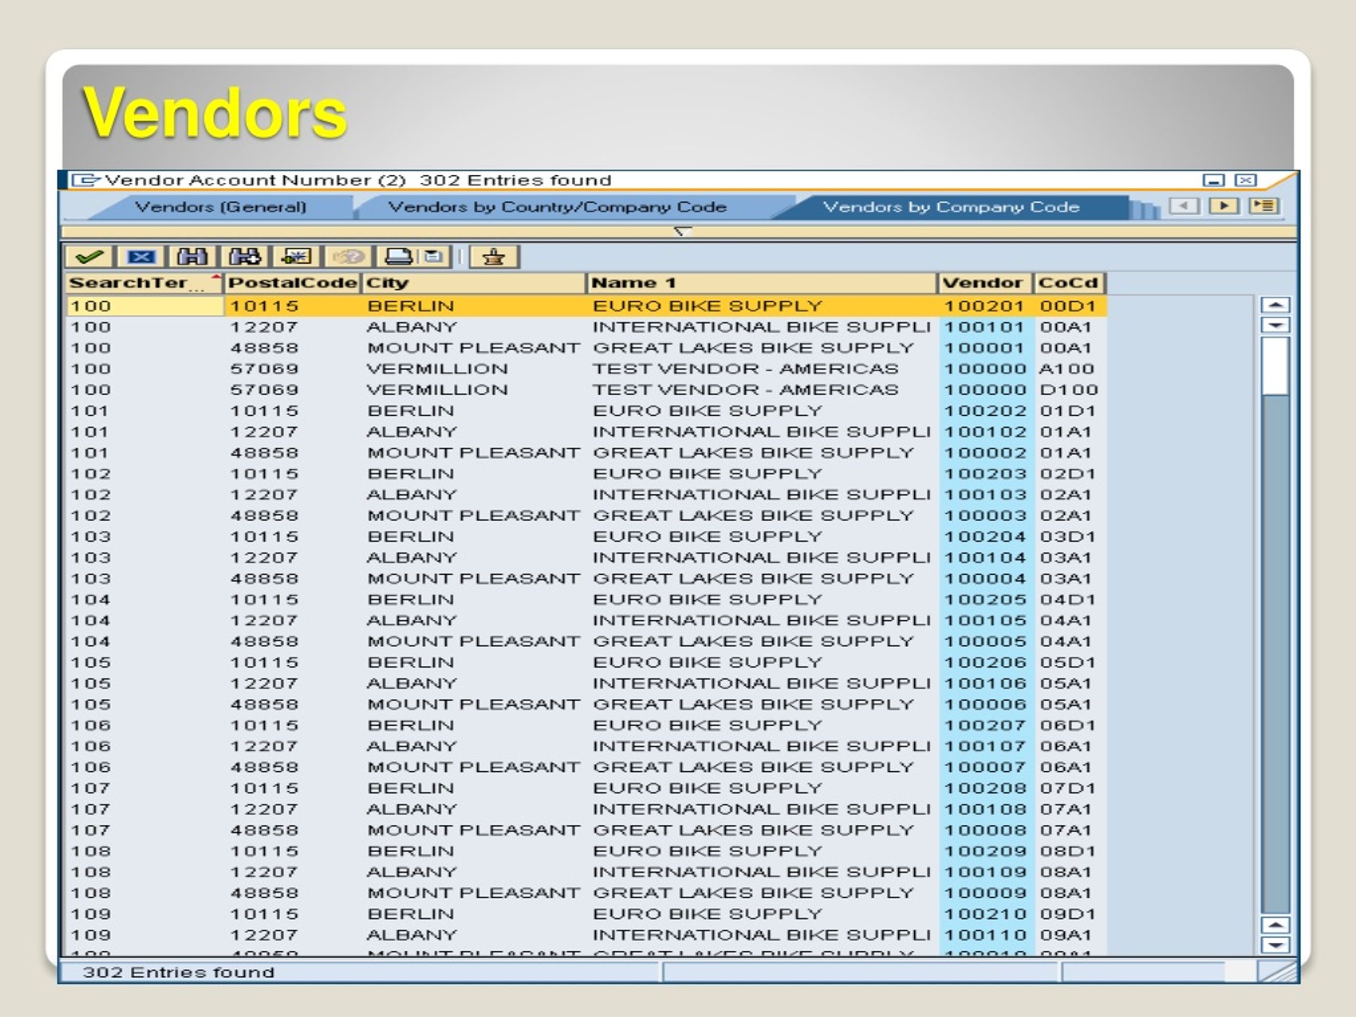Switch to Vendors (General) tab
This screenshot has height=1017, width=1356.
pos(221,207)
